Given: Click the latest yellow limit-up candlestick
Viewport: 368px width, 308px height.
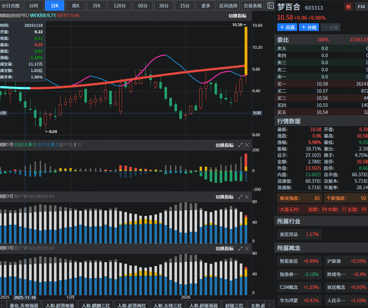Looking at the screenshot, I should point(246,51).
